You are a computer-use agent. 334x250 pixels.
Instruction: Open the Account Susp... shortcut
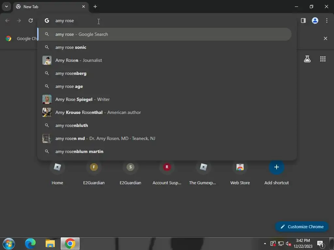pos(167,173)
